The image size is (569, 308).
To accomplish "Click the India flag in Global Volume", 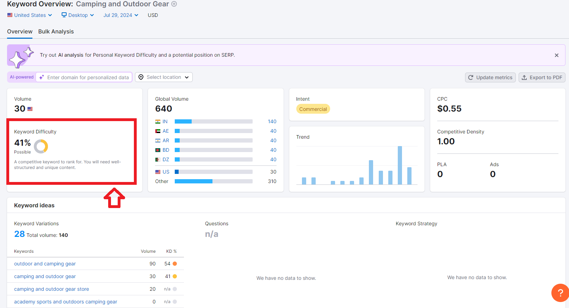I will 158,121.
